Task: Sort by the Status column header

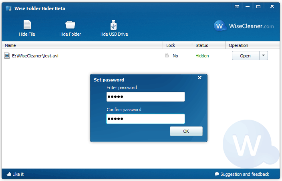Action: click(x=209, y=45)
